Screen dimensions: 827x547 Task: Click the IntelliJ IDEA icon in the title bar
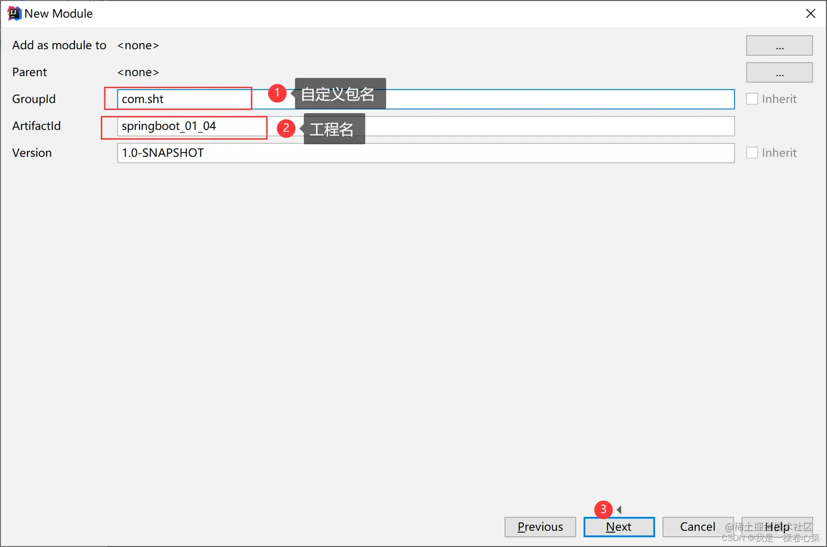point(14,14)
